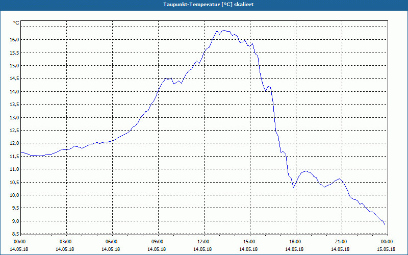Click the 15.05.18 date label

(x=387, y=249)
